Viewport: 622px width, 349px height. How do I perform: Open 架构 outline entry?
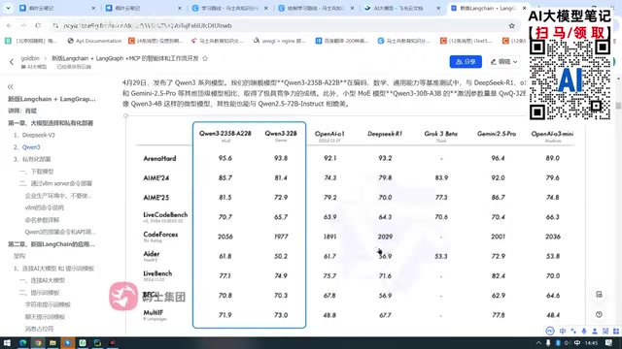(19, 256)
